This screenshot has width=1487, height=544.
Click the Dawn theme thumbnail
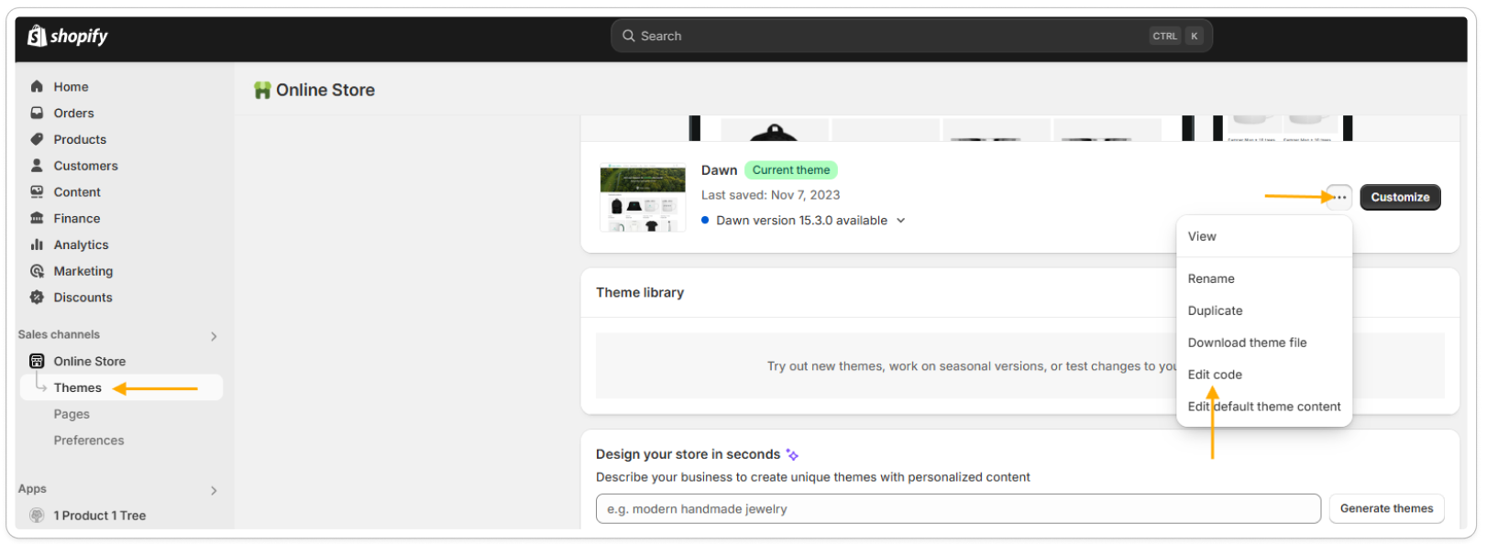tap(643, 197)
